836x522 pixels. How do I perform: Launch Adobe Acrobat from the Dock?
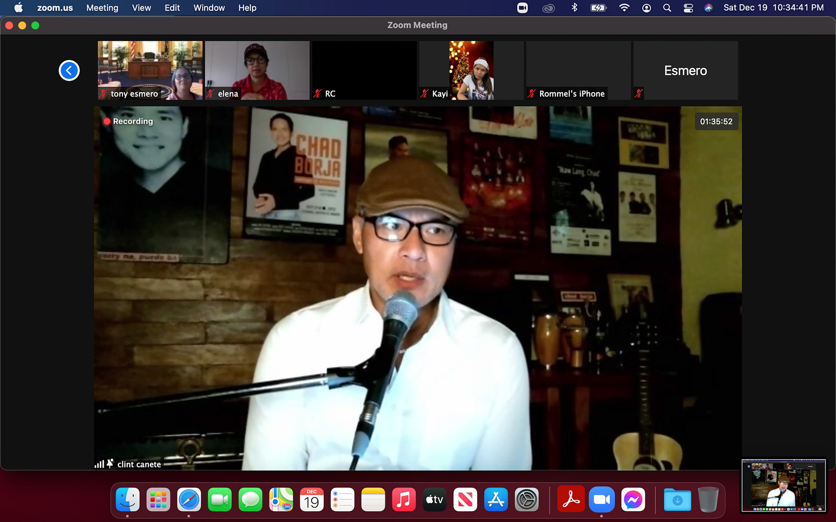click(x=570, y=500)
